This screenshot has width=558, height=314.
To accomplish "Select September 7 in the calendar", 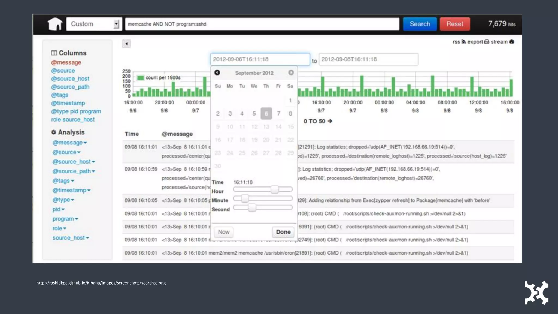I will tap(278, 114).
